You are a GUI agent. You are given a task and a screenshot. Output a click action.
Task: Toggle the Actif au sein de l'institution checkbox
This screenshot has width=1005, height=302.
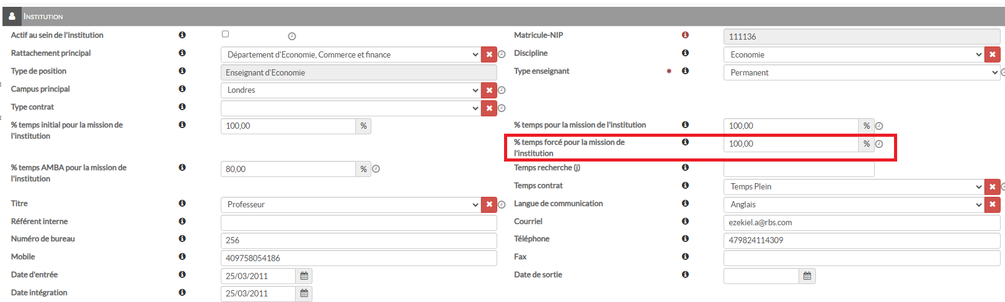[x=225, y=34]
